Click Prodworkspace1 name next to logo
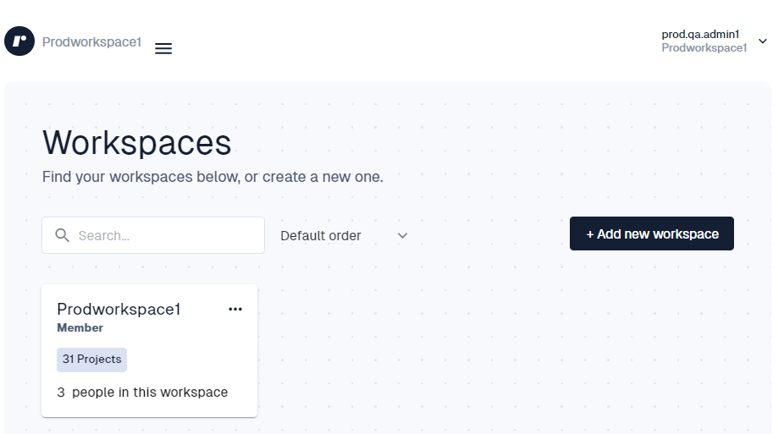Viewport: 784px width, 434px height. point(91,42)
